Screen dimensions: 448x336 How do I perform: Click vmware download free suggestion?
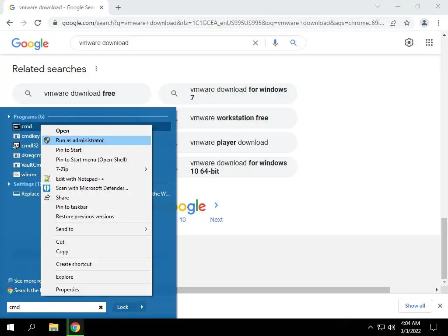click(82, 94)
